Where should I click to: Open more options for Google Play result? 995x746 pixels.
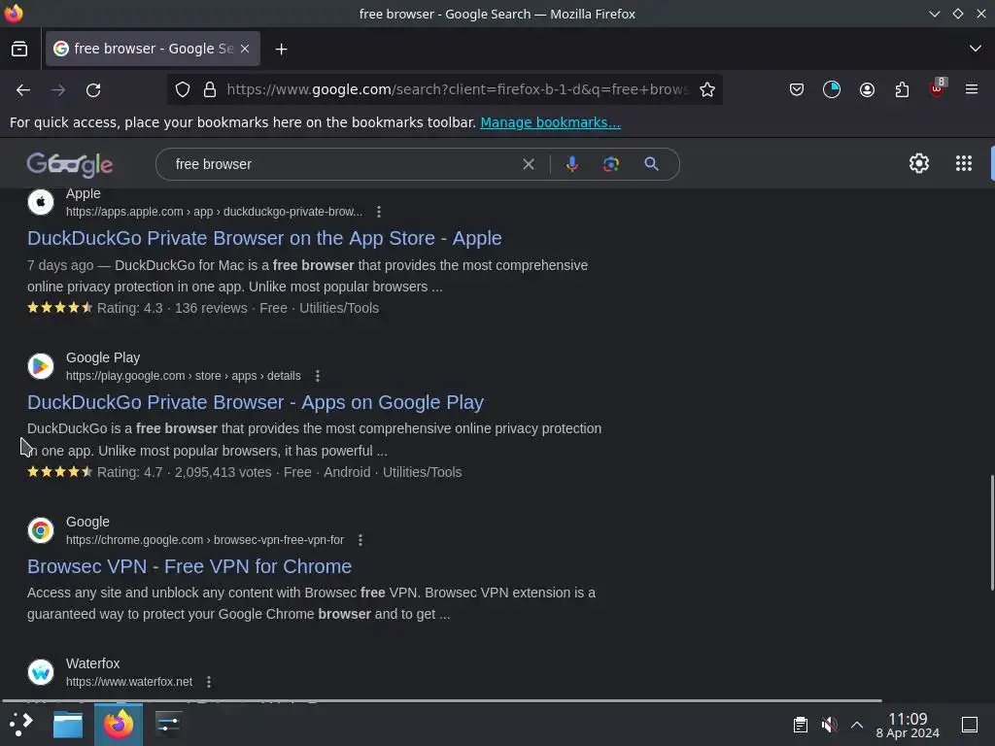click(318, 376)
